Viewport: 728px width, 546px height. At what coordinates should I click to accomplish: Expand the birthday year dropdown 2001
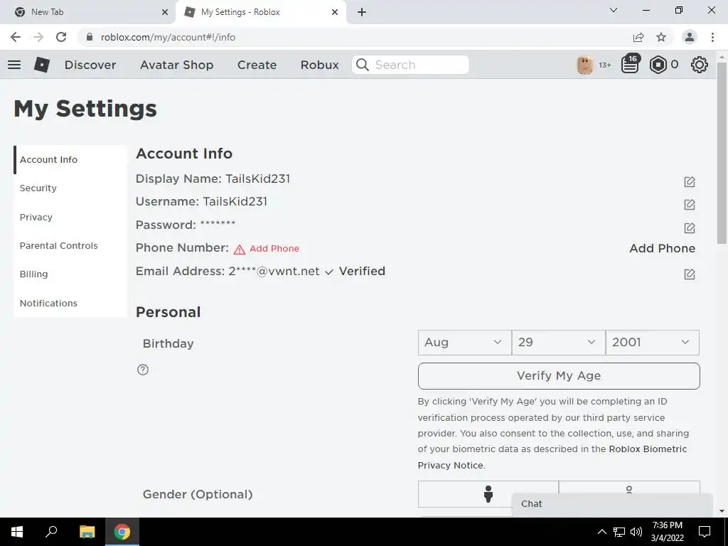653,343
